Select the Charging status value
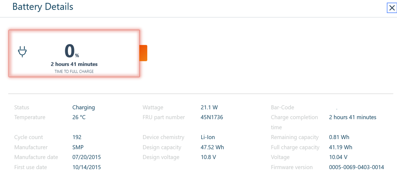 point(84,107)
